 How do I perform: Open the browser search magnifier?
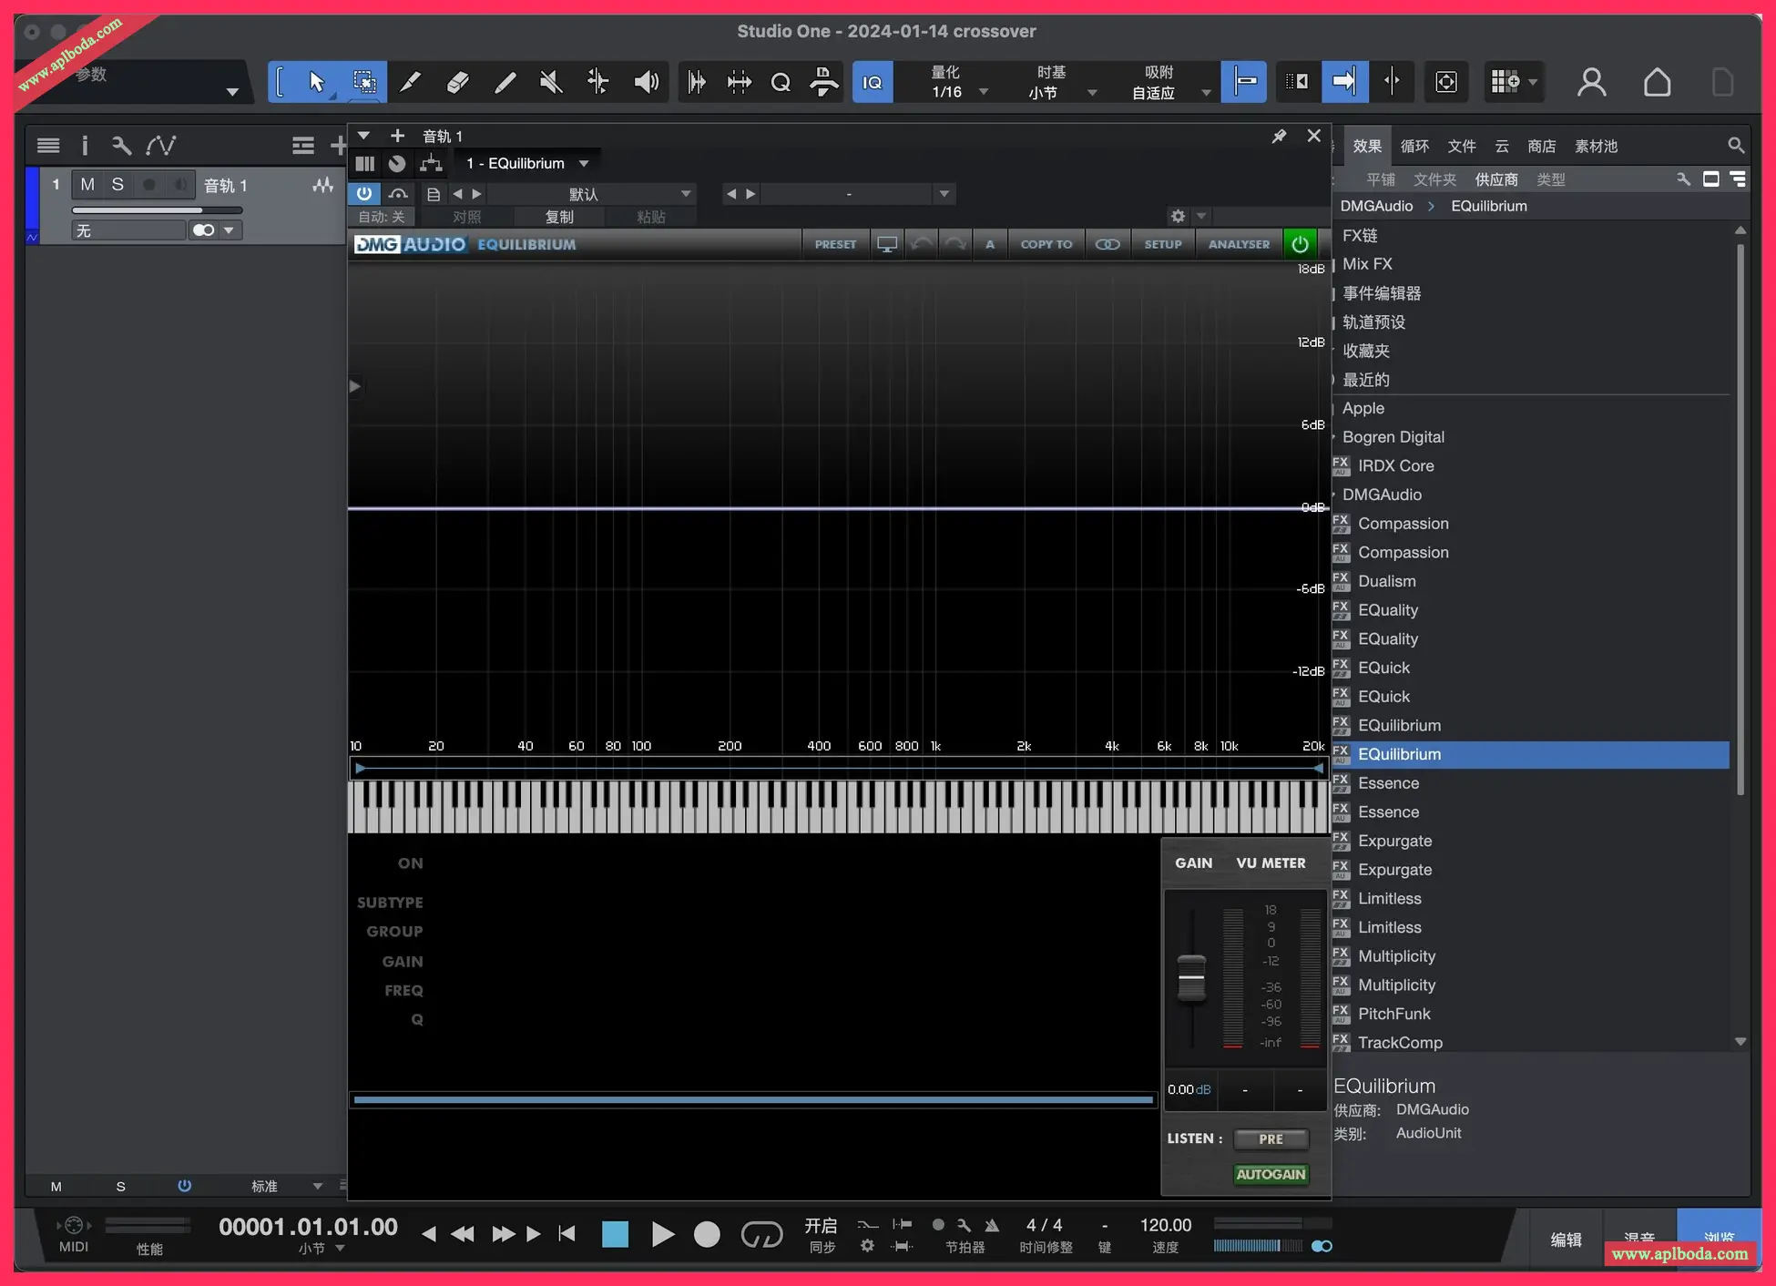pos(1736,146)
